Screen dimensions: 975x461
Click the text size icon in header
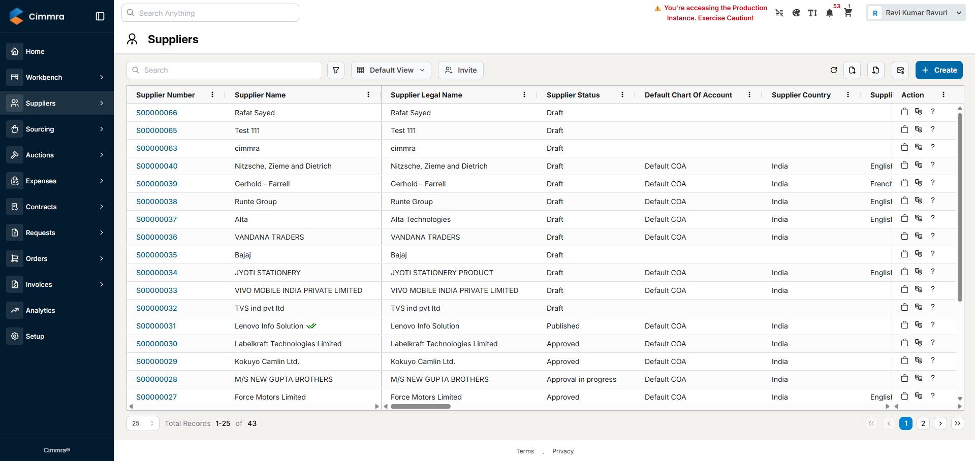click(x=813, y=13)
